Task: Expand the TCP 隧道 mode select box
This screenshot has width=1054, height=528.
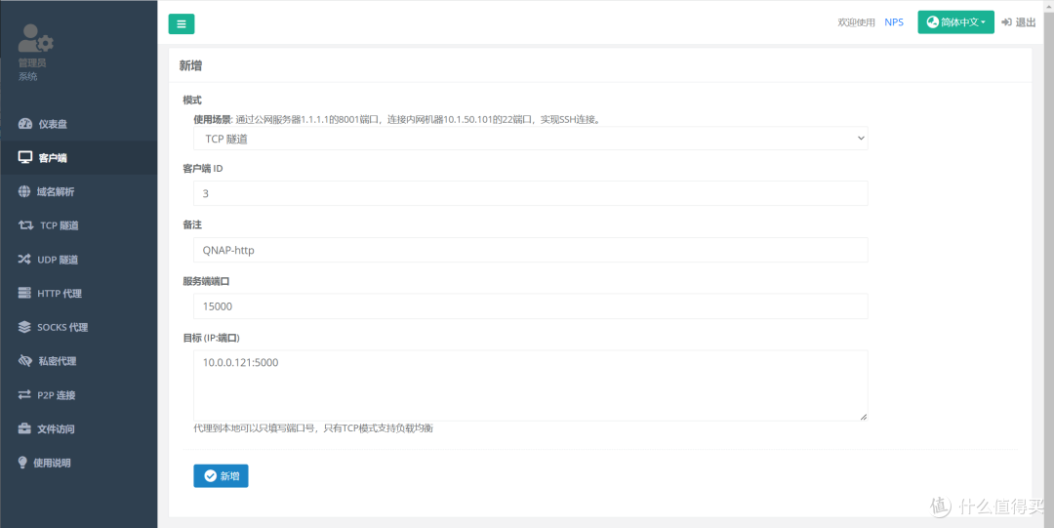Action: [x=530, y=139]
